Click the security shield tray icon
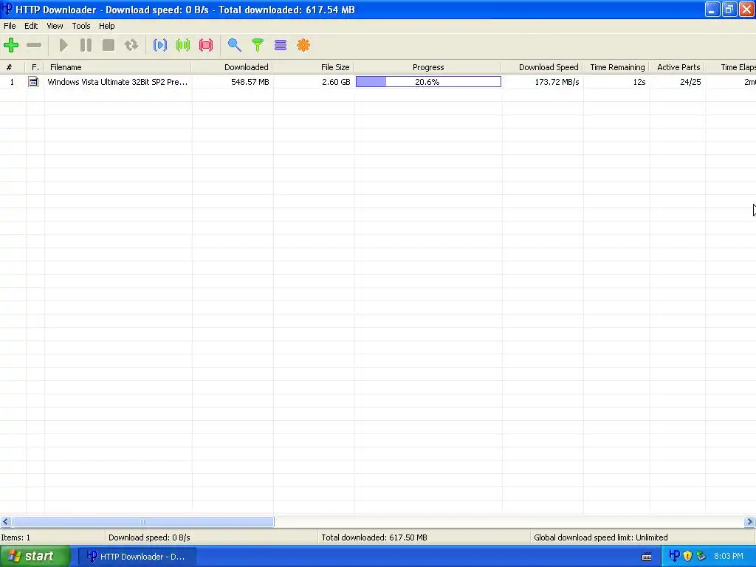The height and width of the screenshot is (567, 756). coord(687,556)
